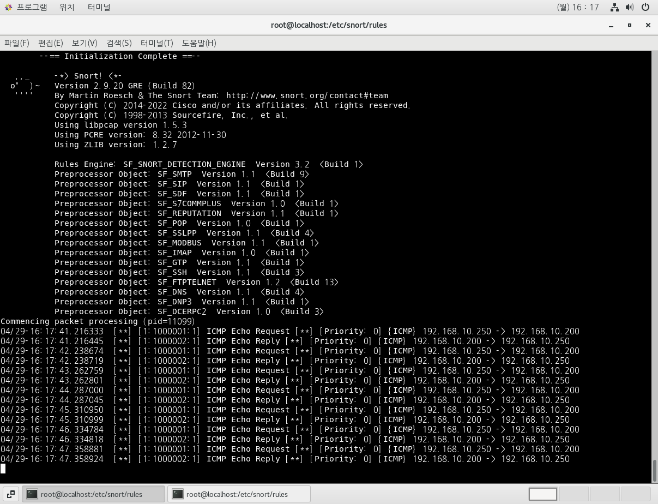Click the alert line timestamped 17:43.262801
The height and width of the screenshot is (504, 658).
point(285,380)
